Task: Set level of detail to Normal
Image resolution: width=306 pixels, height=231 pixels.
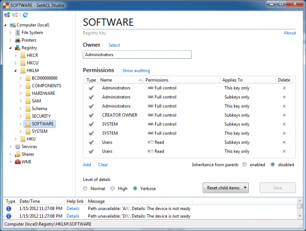Action: pyautogui.click(x=85, y=189)
